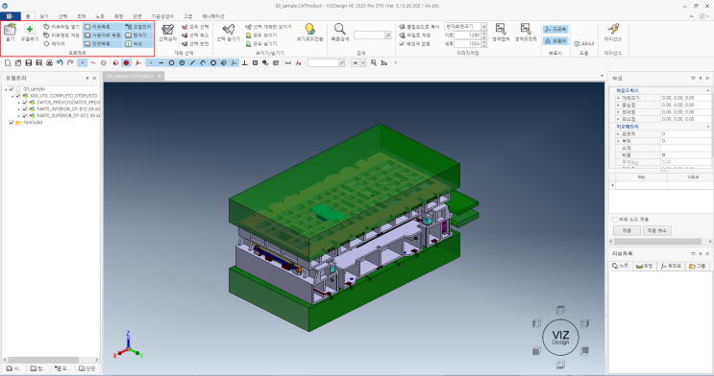
Task: Collapse the XXX_UTIL_COMPLETO tree node
Action: click(x=12, y=96)
